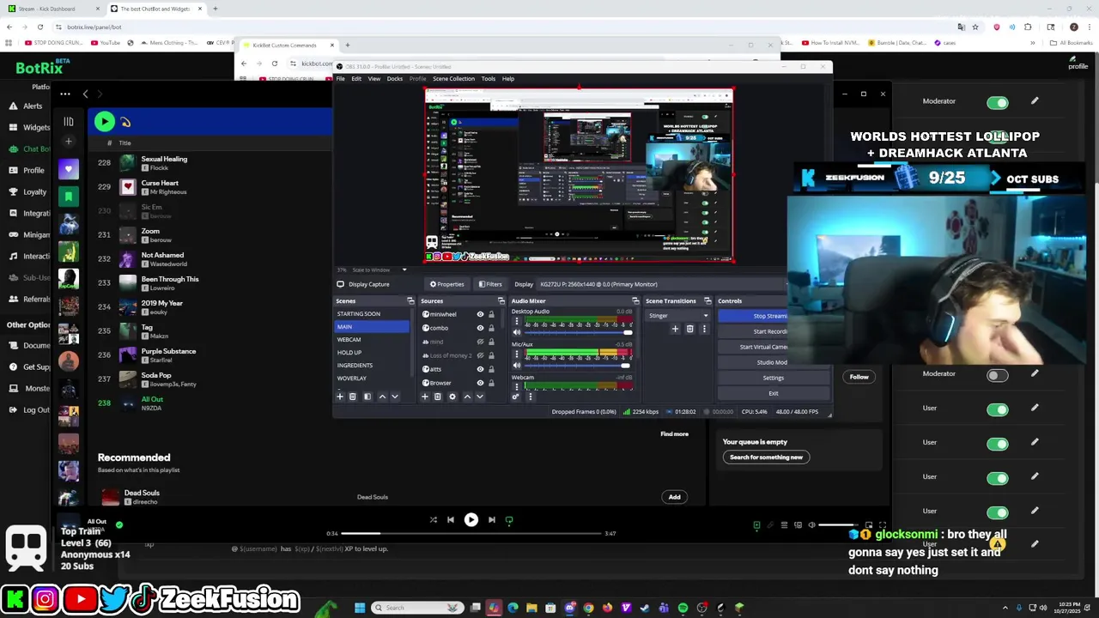Image resolution: width=1099 pixels, height=618 pixels.
Task: Click Search for something new in Spotify queue
Action: (x=766, y=457)
